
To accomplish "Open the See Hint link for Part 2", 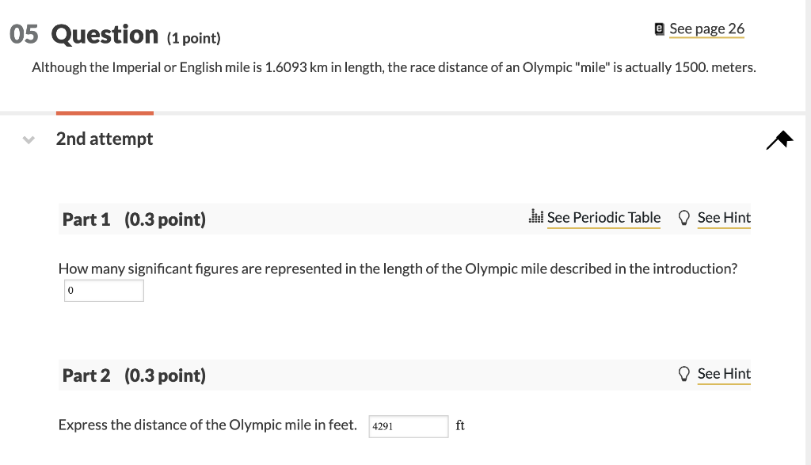I will [724, 374].
